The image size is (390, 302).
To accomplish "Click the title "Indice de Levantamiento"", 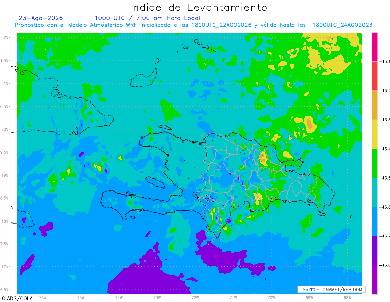I will pyautogui.click(x=199, y=7).
